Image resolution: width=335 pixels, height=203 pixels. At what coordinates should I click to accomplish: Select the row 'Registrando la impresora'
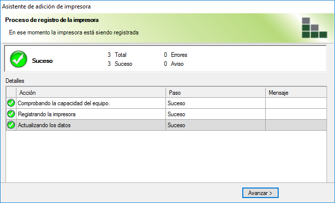tap(167, 114)
